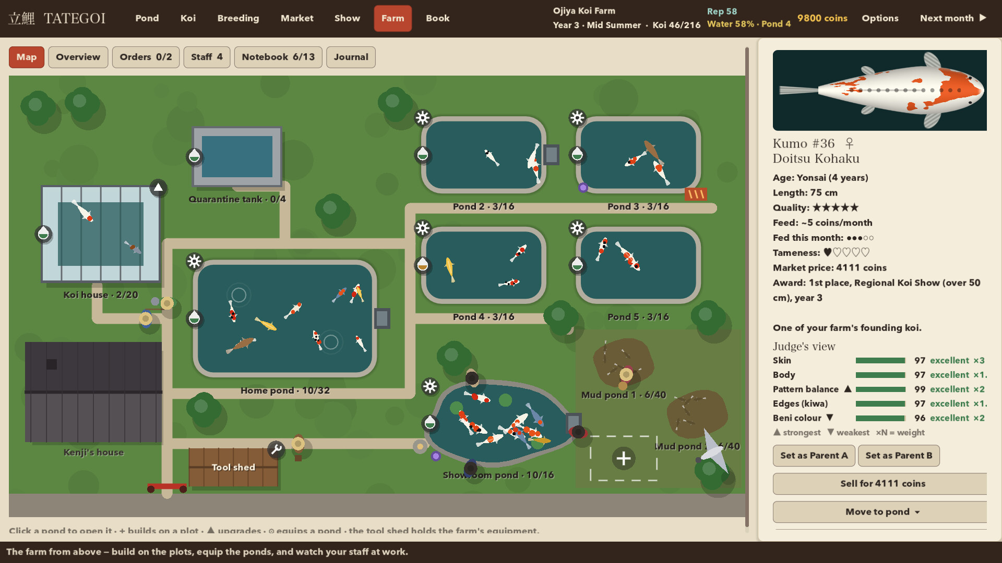Click the Home pond equipment gear icon
The image size is (1002, 563).
pyautogui.click(x=195, y=261)
